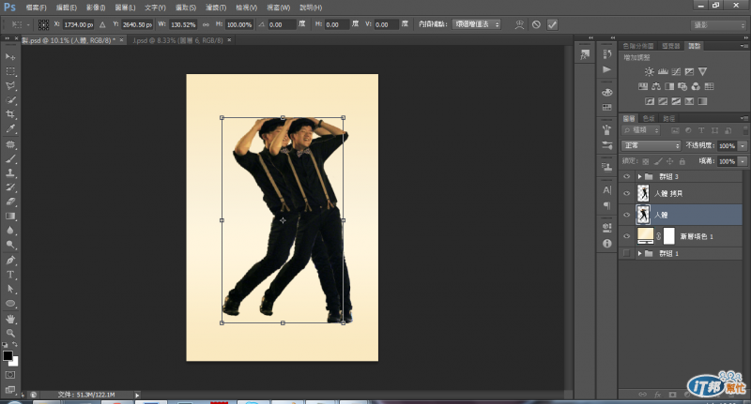Switch to the J.psd document tab

coord(180,41)
